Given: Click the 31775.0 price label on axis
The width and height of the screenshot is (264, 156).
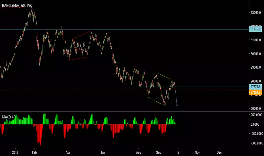Looking at the screenshot, I should [255, 29].
